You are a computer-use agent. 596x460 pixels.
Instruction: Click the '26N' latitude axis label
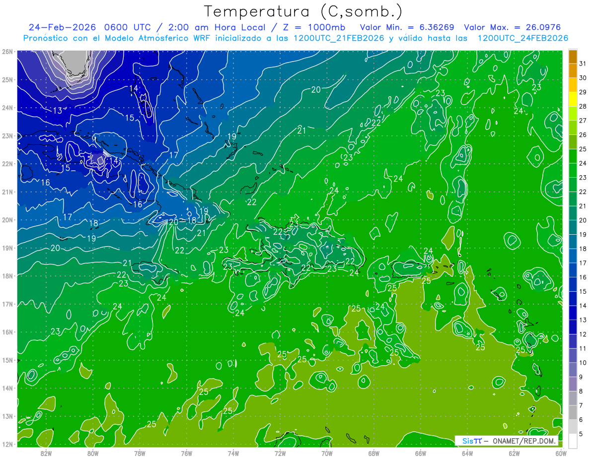[7, 52]
